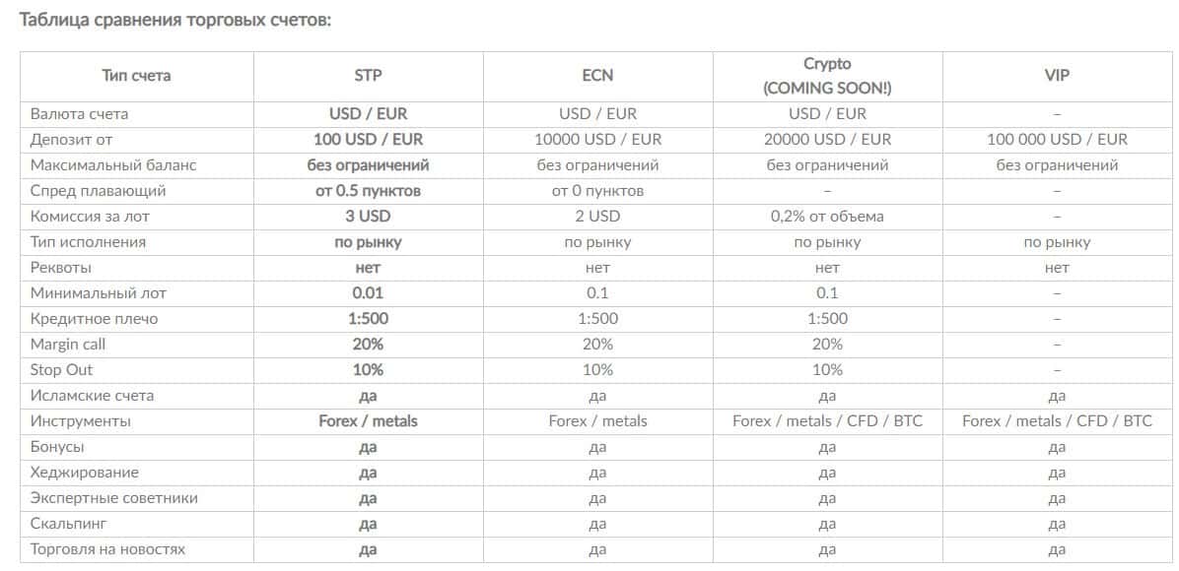This screenshot has width=1179, height=571.
Task: Click the "Тип счета" header cell
Action: 136,75
